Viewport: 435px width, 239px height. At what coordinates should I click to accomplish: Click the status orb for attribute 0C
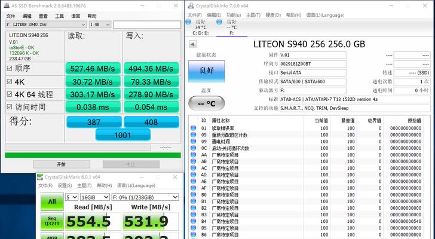click(194, 148)
